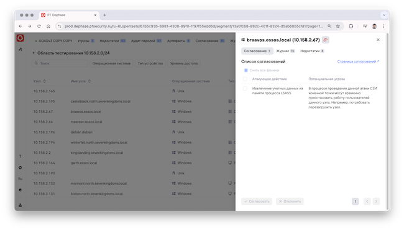Click the PT Dephaze logo in sidebar
The width and height of the screenshot is (404, 230).
coord(20,38)
